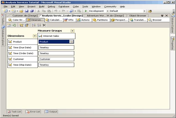This screenshot has height=118, width=176.
Task: Click the Undo toolbar icon
Action: 56,11
